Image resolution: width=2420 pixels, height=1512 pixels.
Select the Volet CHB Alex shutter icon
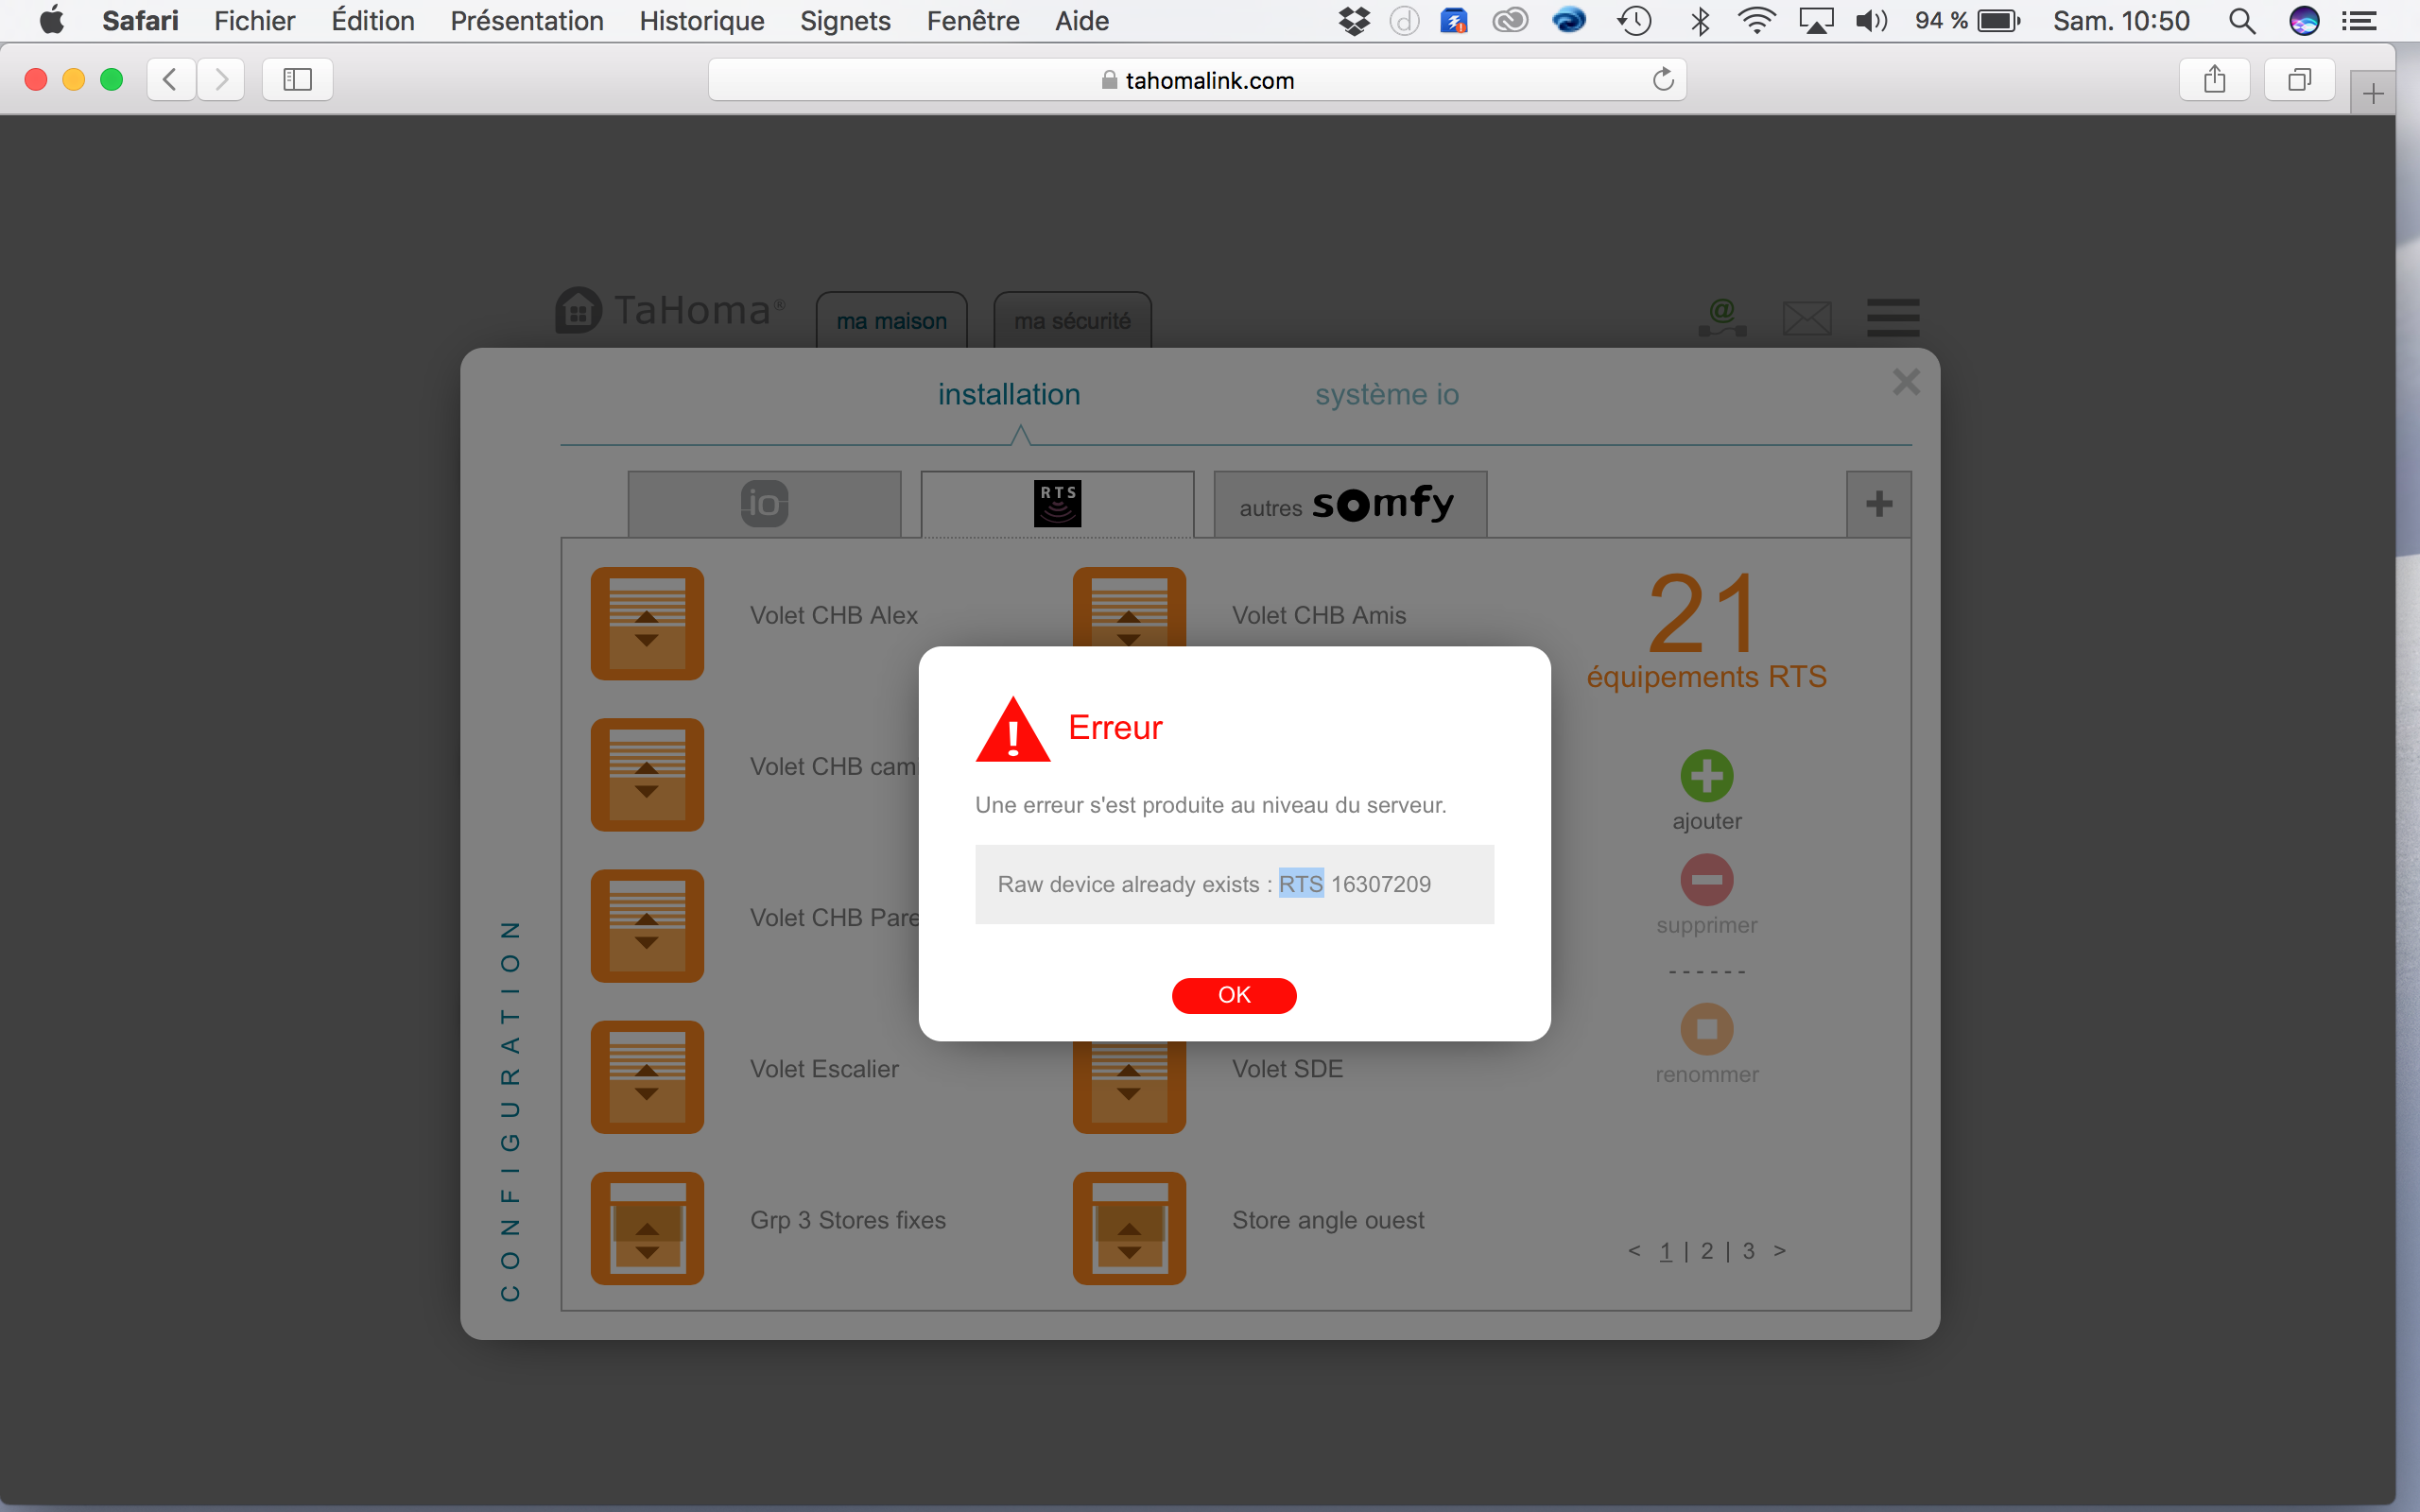(647, 623)
